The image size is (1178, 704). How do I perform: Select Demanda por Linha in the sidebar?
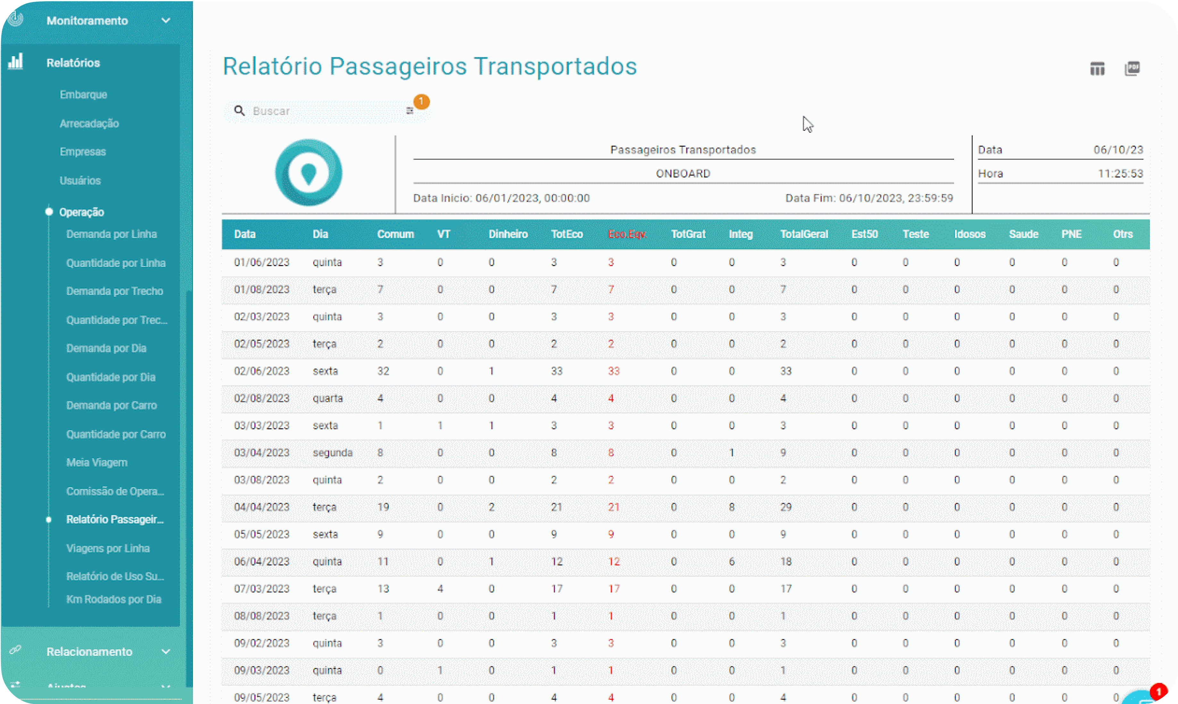tap(112, 234)
